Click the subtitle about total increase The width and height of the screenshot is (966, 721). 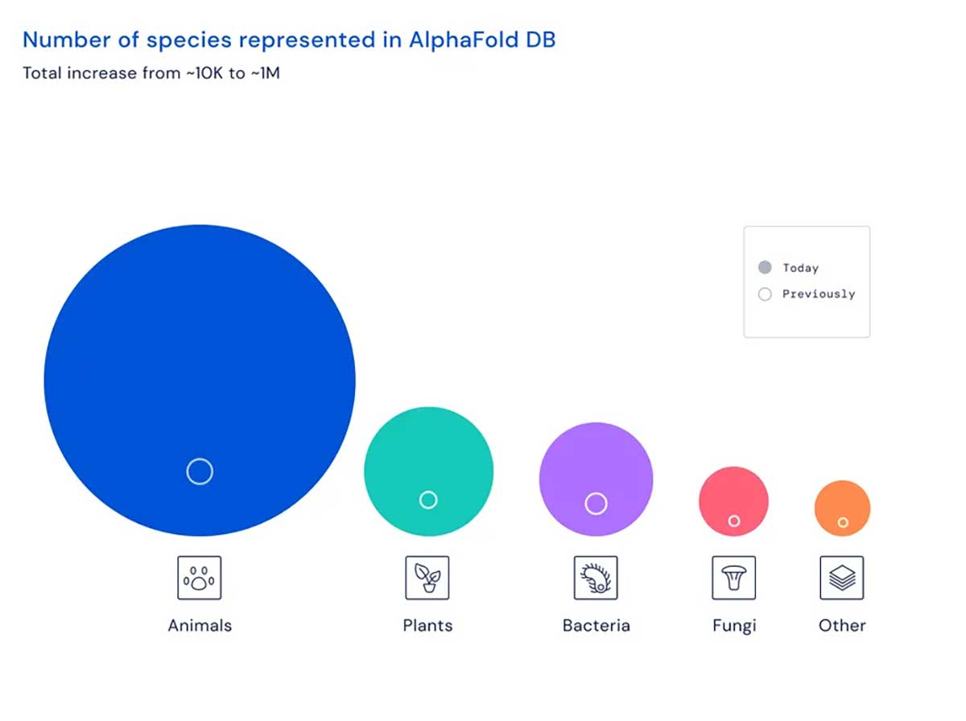point(151,73)
